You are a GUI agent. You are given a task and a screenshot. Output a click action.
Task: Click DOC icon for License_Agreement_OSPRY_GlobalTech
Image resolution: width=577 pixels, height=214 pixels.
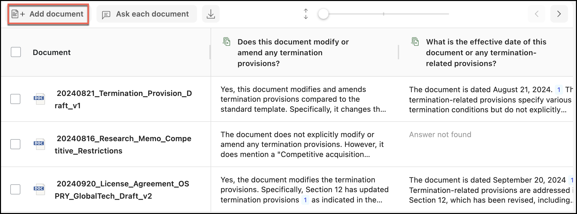(39, 189)
